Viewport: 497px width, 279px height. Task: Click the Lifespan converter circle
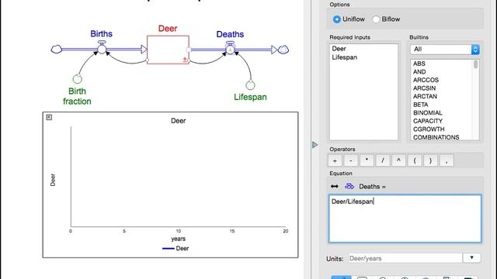[x=250, y=85]
